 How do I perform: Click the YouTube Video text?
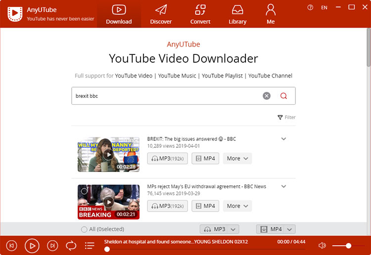click(x=134, y=76)
